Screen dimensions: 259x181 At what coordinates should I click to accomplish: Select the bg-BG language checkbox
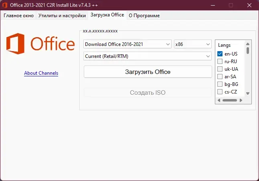[220, 84]
